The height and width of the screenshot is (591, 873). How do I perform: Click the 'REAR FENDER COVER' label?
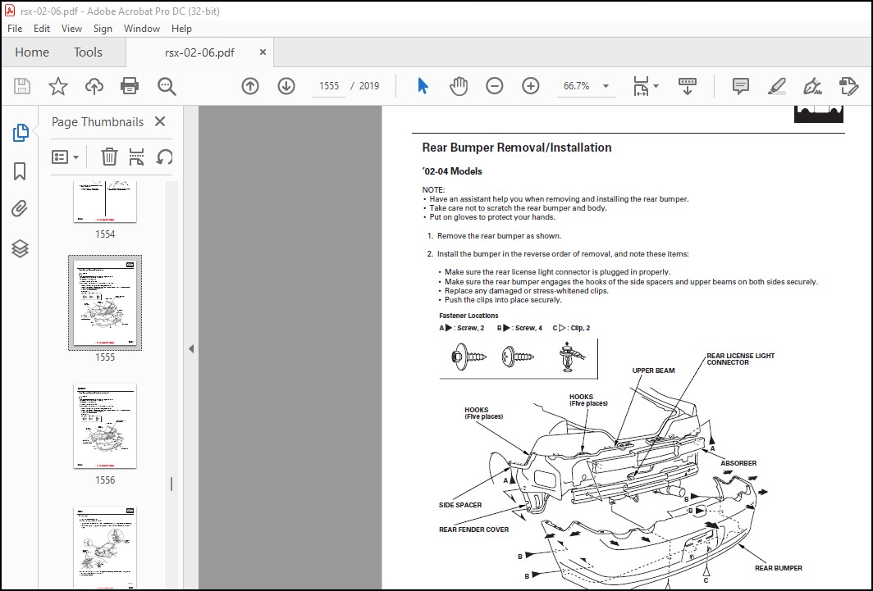[473, 530]
